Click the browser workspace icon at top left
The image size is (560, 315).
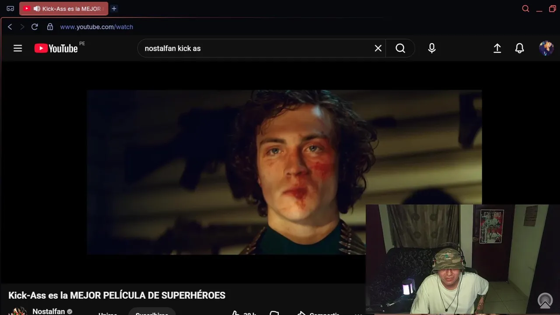click(x=10, y=9)
